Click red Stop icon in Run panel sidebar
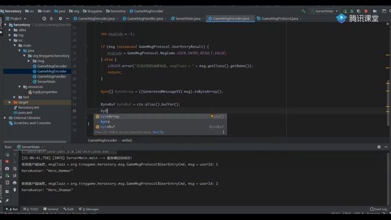391x220 pixels. tap(7, 161)
